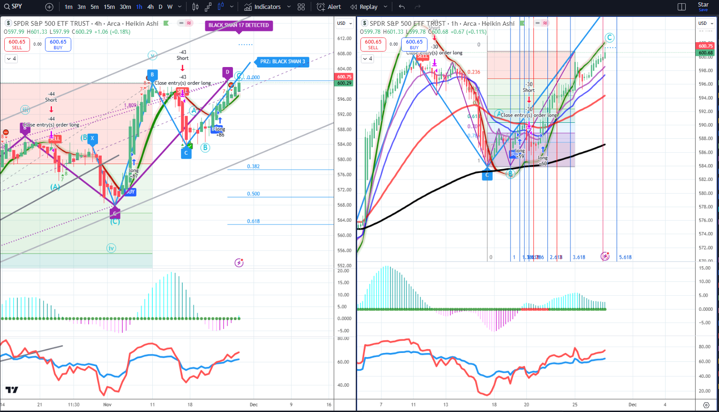Screen dimensions: 719x412
Task: Click the purple D pattern point marker
Action: point(227,72)
